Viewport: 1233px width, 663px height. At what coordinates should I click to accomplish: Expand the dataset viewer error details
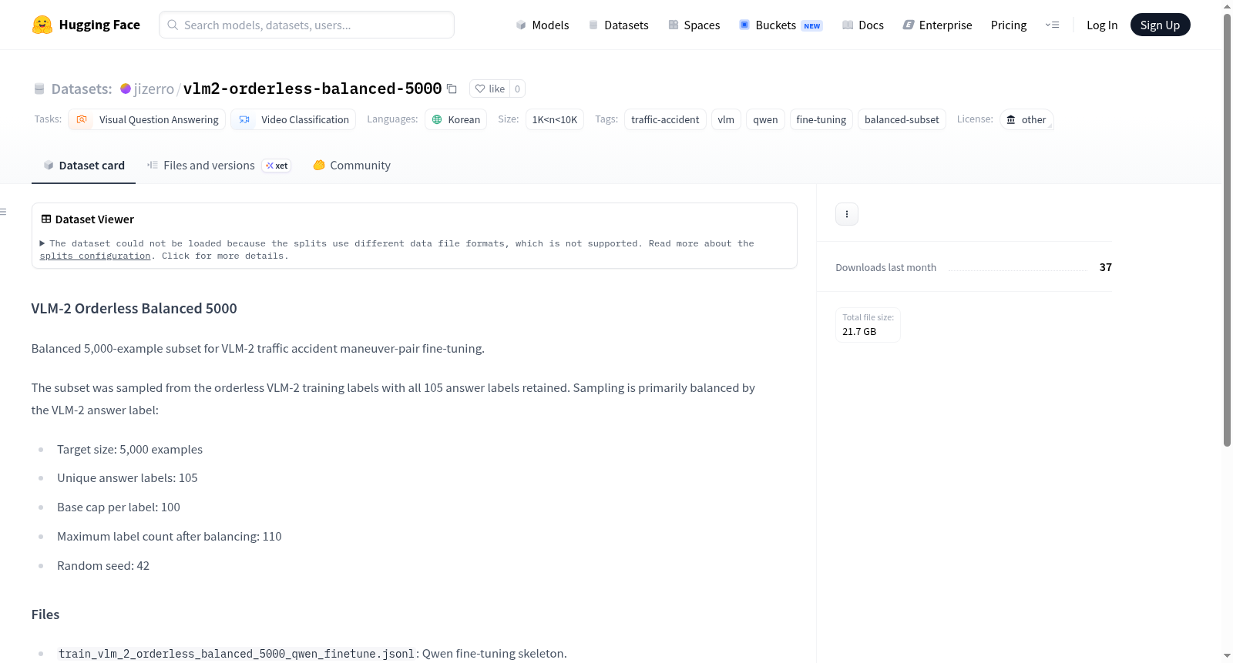click(42, 243)
